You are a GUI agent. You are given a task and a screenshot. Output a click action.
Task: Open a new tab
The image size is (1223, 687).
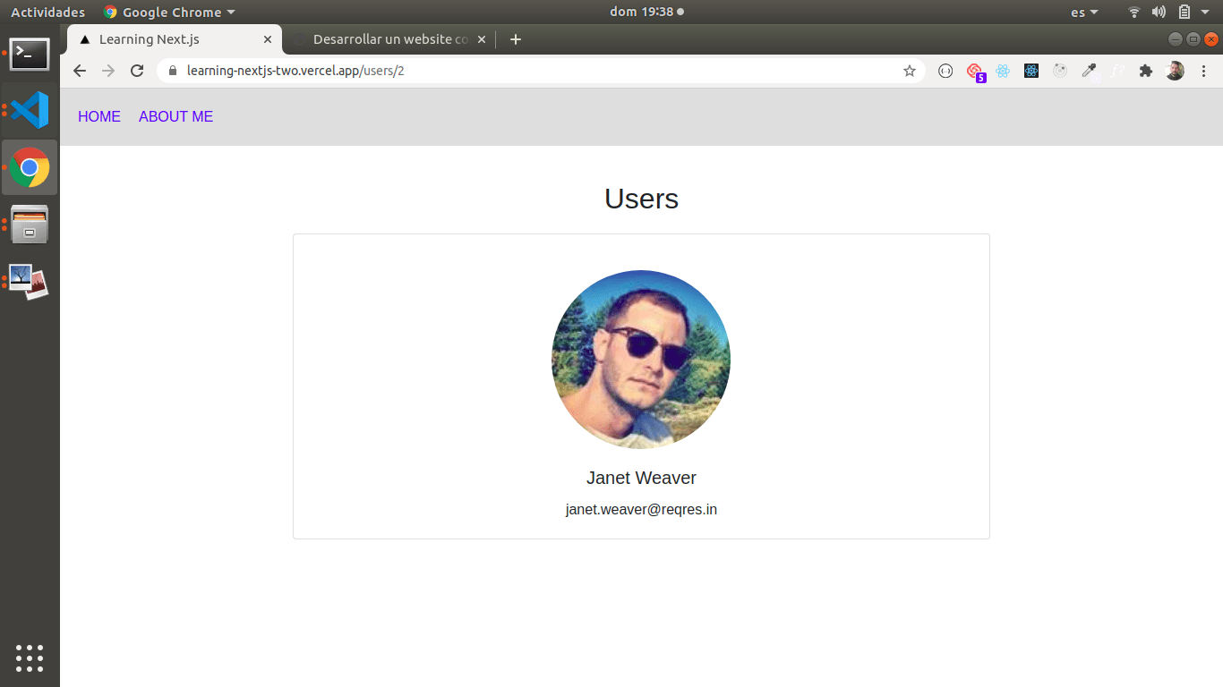[515, 39]
